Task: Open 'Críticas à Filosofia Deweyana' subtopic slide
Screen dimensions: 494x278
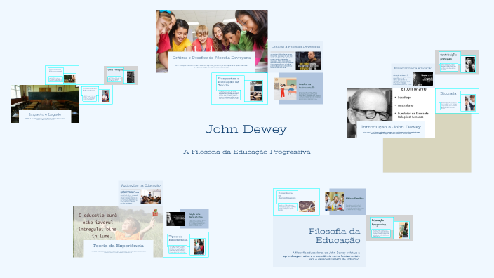Action: coord(295,57)
